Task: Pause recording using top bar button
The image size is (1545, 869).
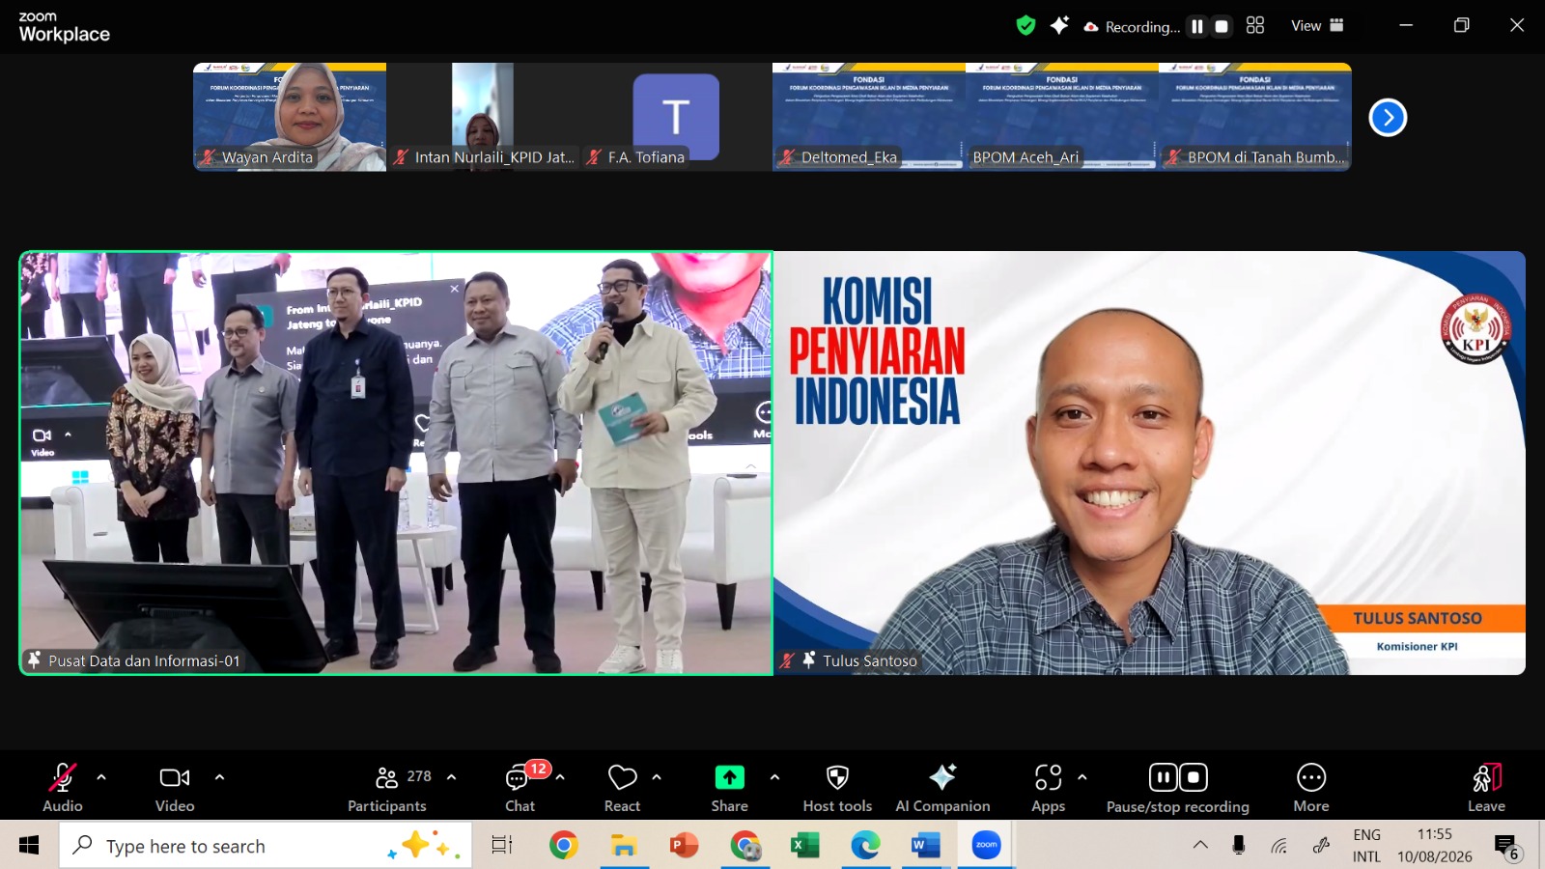Action: [1197, 27]
